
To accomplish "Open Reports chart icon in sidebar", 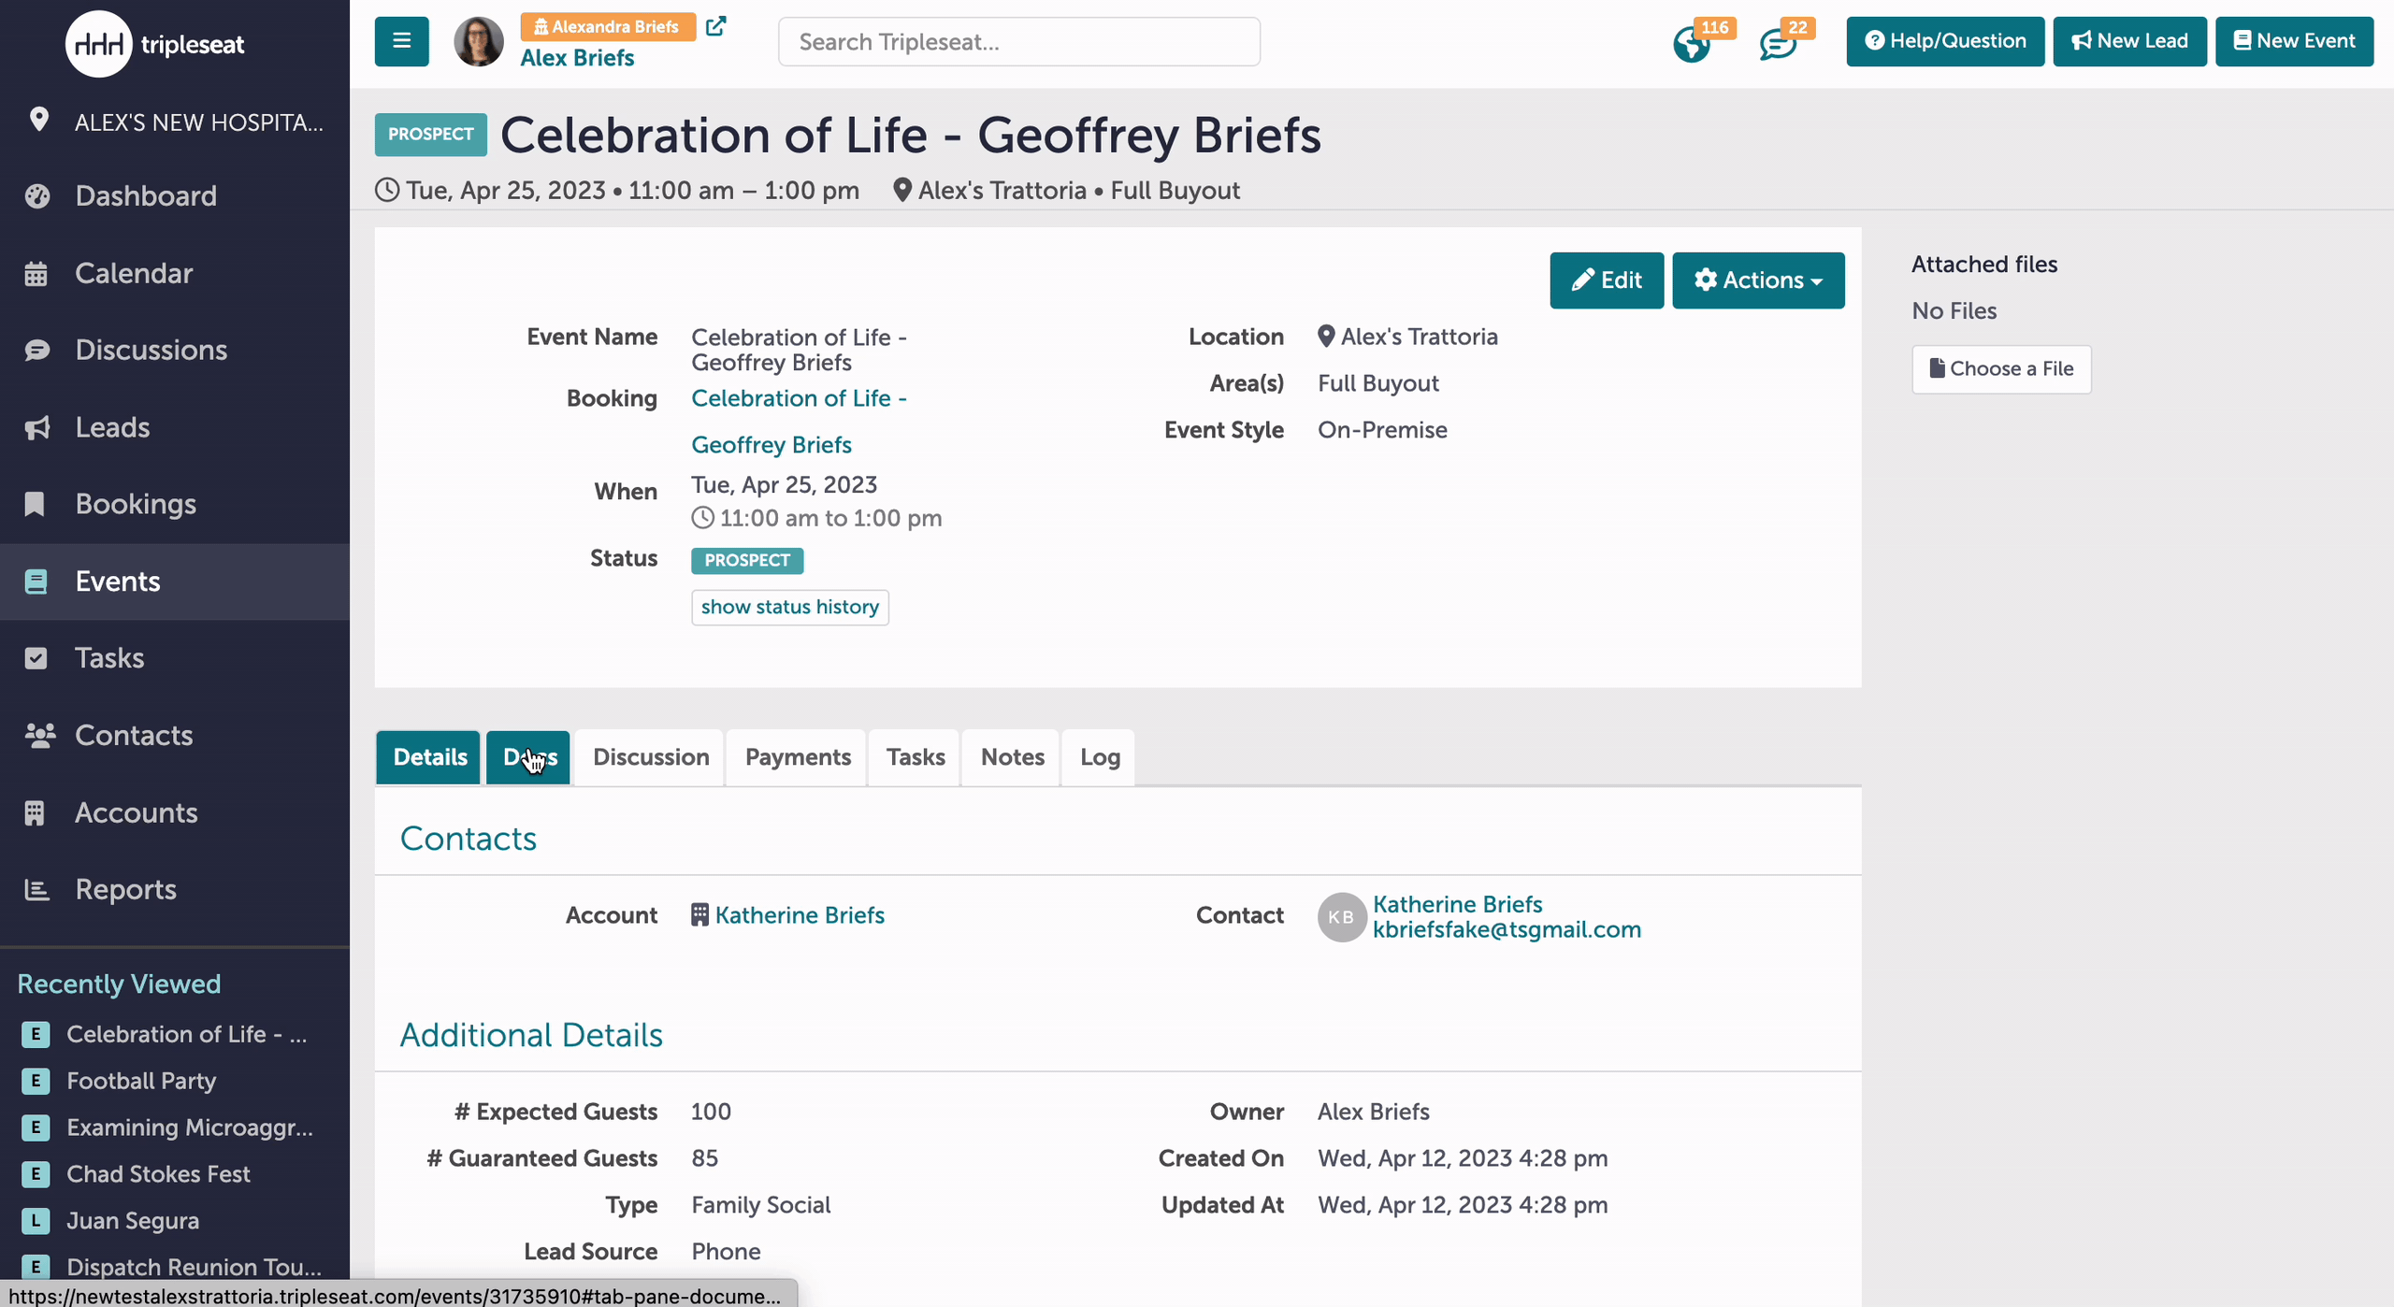I will click(x=36, y=889).
